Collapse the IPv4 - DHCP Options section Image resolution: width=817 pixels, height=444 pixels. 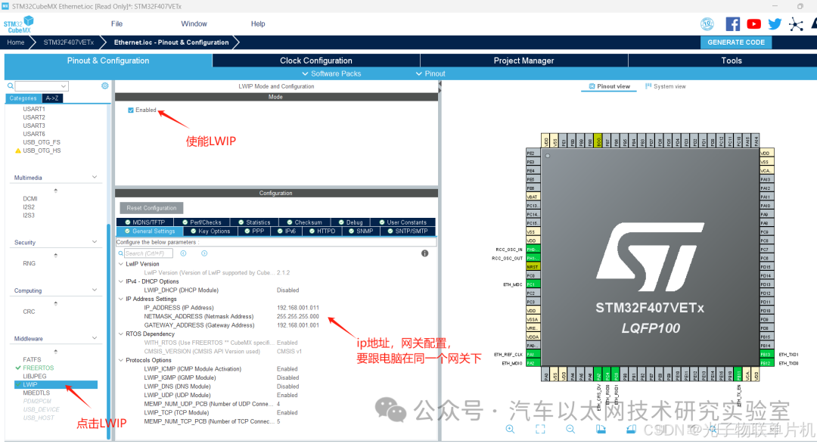pos(120,281)
